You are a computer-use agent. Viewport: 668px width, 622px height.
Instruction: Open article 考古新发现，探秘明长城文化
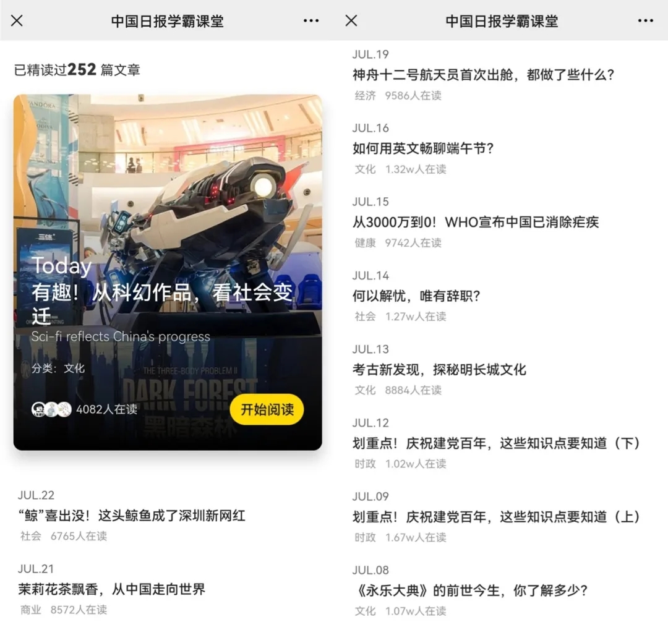click(439, 370)
